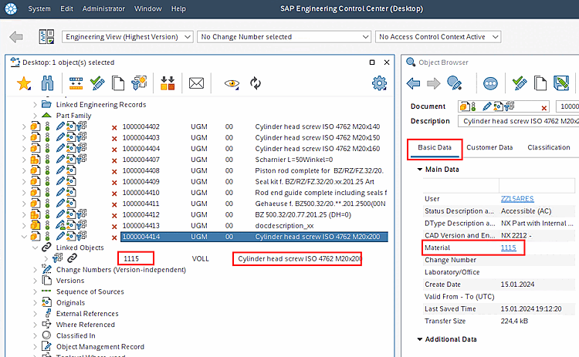The width and height of the screenshot is (579, 357).
Task: Open the Edit menu
Action: 66,8
